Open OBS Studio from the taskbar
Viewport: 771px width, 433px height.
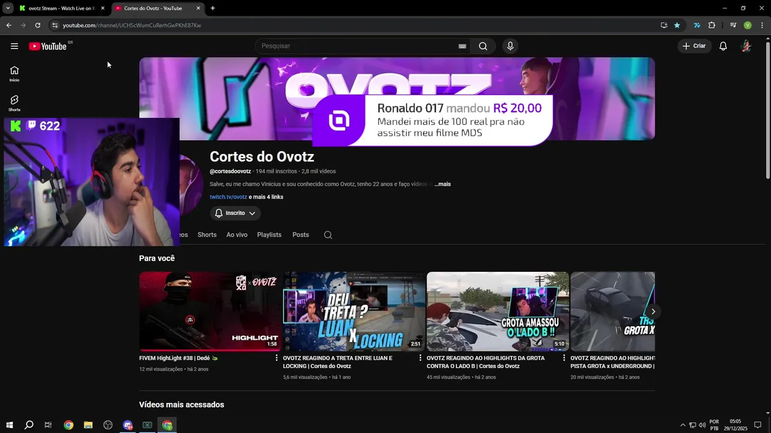point(108,425)
